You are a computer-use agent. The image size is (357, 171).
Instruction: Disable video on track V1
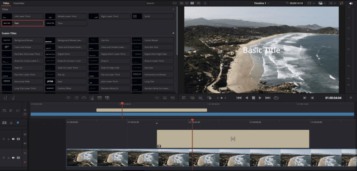[x=18, y=157]
